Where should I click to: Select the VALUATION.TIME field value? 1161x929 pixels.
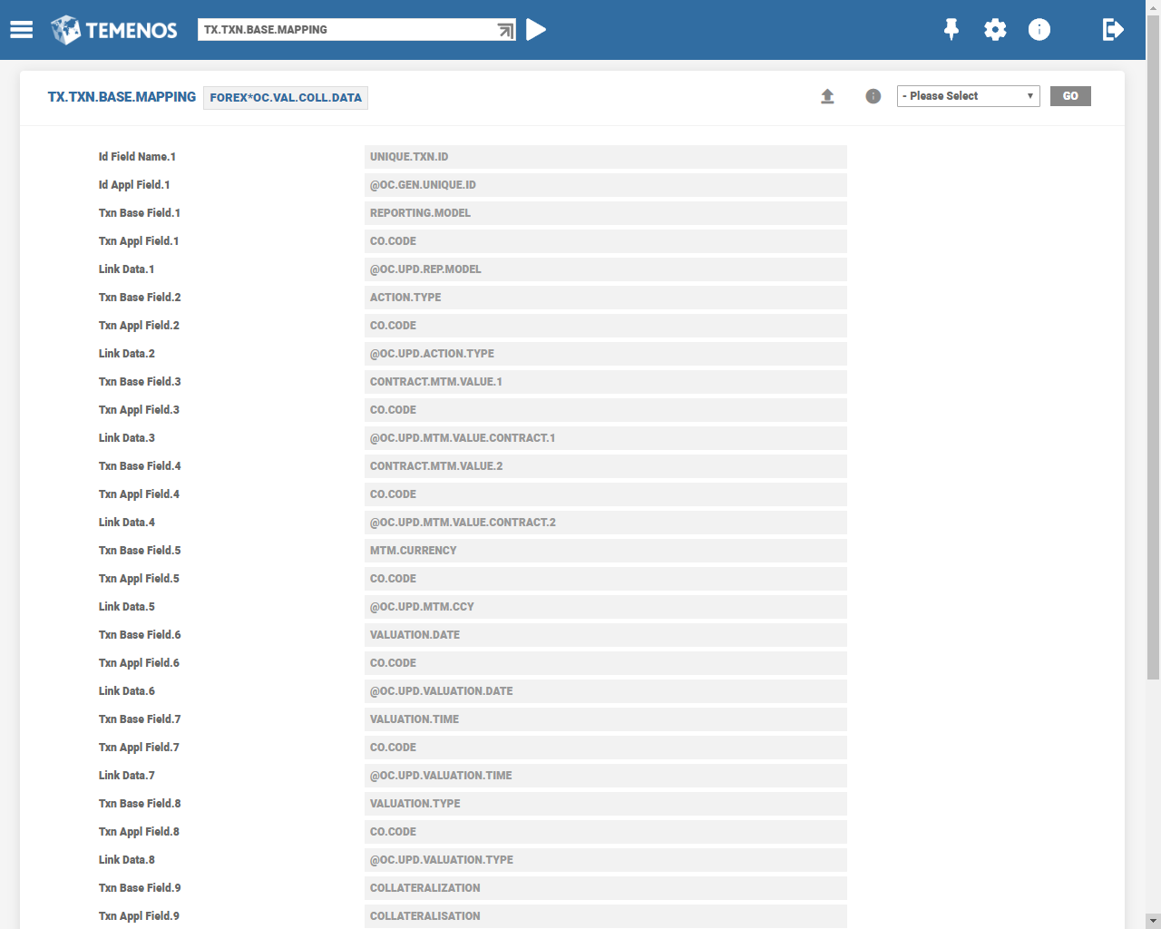tap(606, 719)
